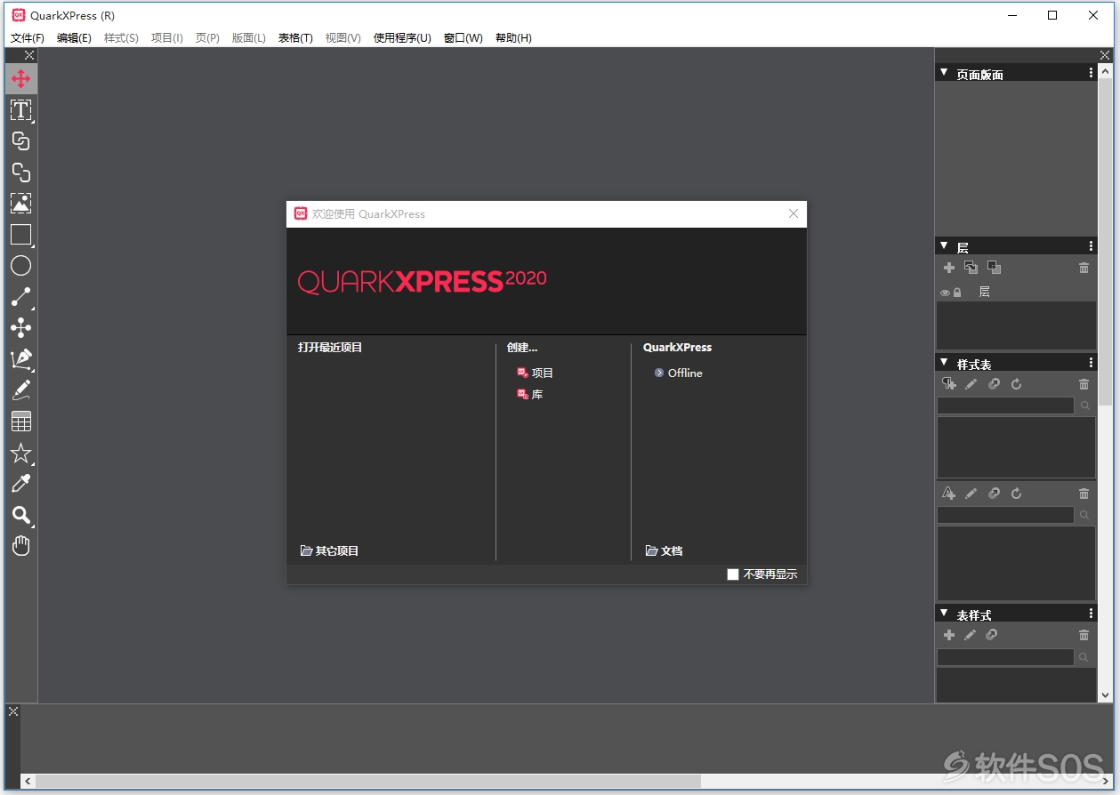Click the Offline link
The width and height of the screenshot is (1120, 795).
point(678,373)
